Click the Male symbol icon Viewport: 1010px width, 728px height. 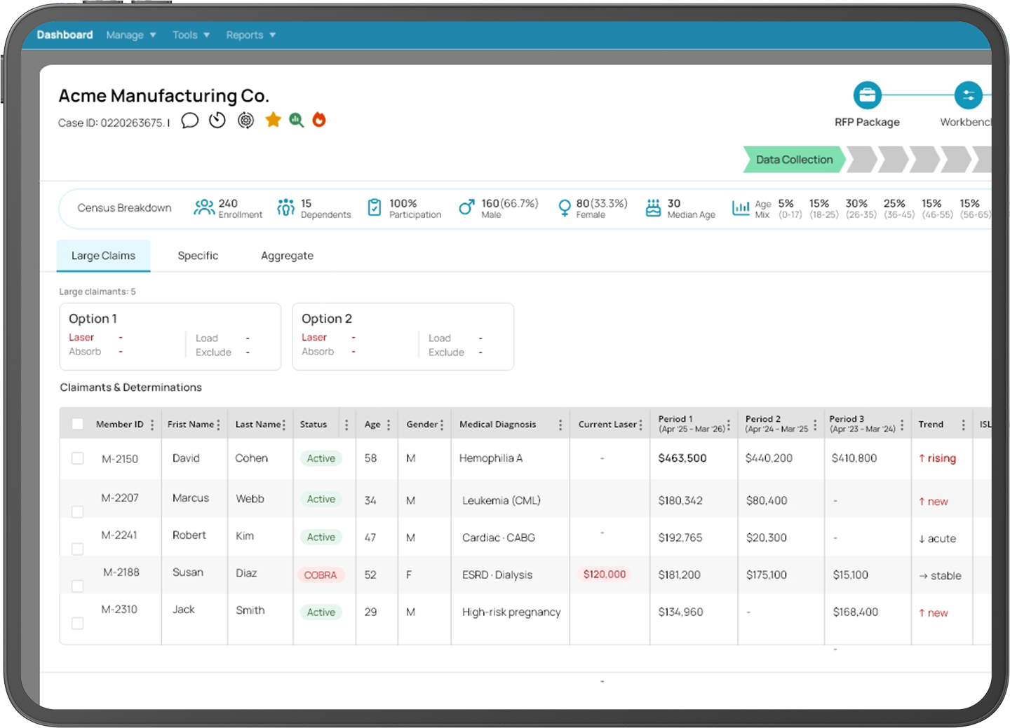pos(466,207)
